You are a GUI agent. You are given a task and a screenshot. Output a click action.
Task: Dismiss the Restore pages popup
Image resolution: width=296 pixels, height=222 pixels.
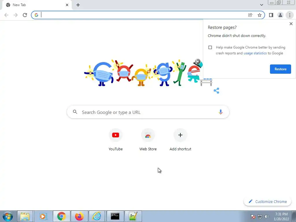(291, 24)
